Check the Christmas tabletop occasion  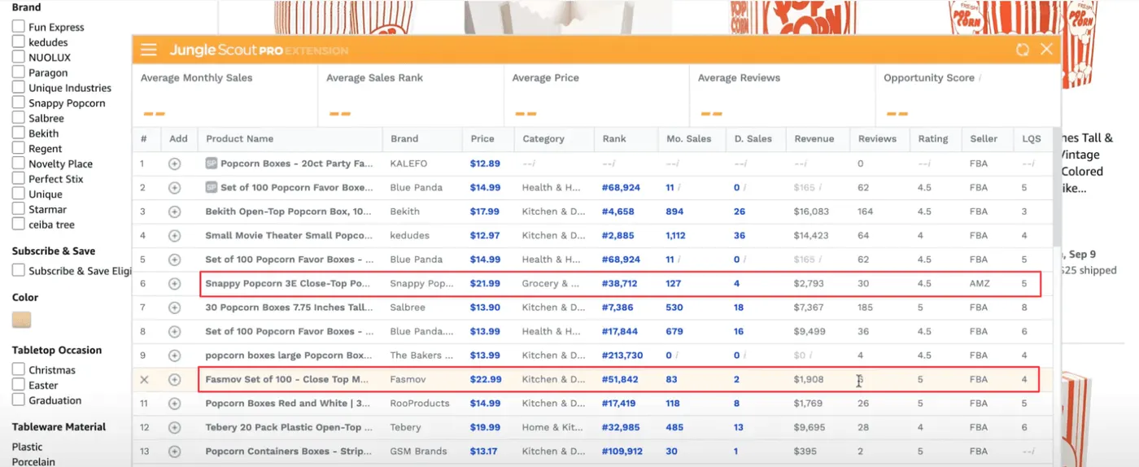coord(18,369)
